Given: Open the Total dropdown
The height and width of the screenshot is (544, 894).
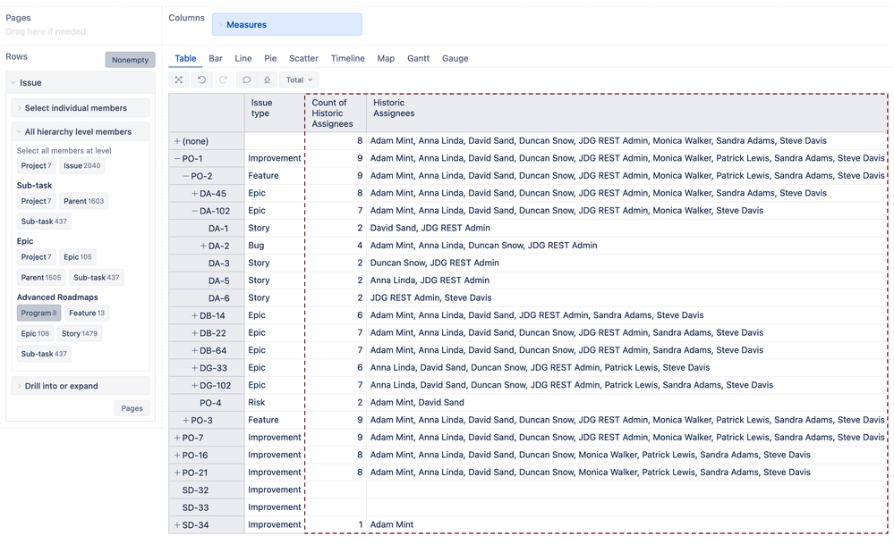Looking at the screenshot, I should tap(299, 80).
